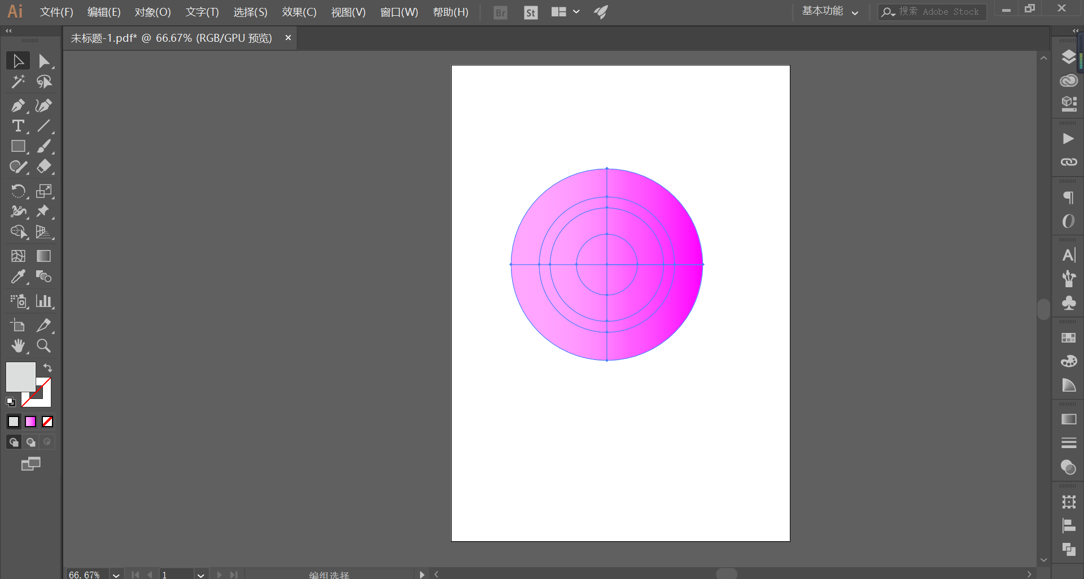Choose the Shape Builder tool
1084x579 pixels.
(x=18, y=231)
